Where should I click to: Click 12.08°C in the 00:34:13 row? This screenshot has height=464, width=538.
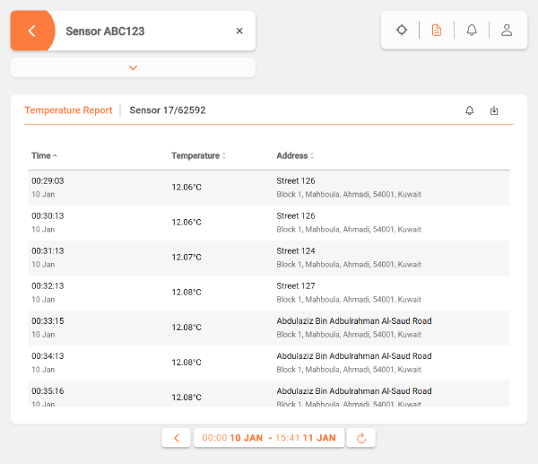tap(187, 363)
